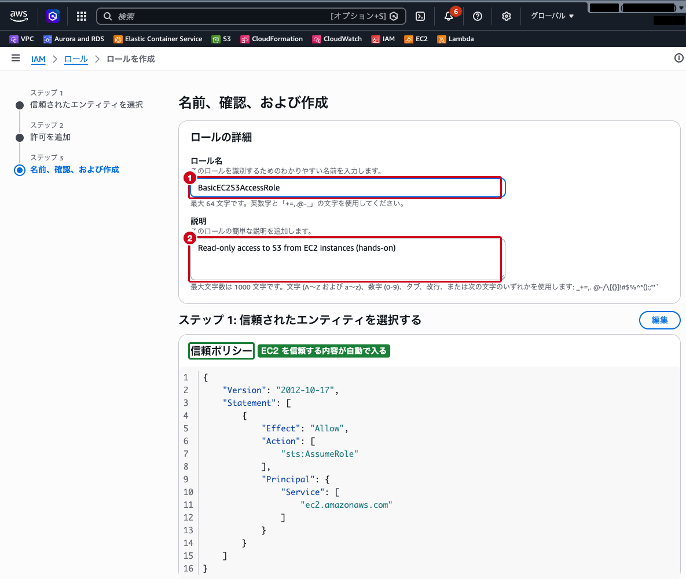Open notifications bell with 6 alerts
This screenshot has width=686, height=579.
[449, 16]
